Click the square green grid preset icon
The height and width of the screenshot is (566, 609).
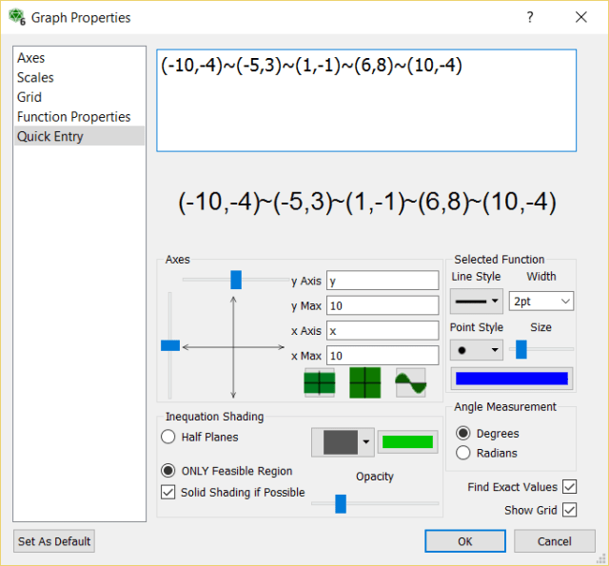click(x=364, y=382)
